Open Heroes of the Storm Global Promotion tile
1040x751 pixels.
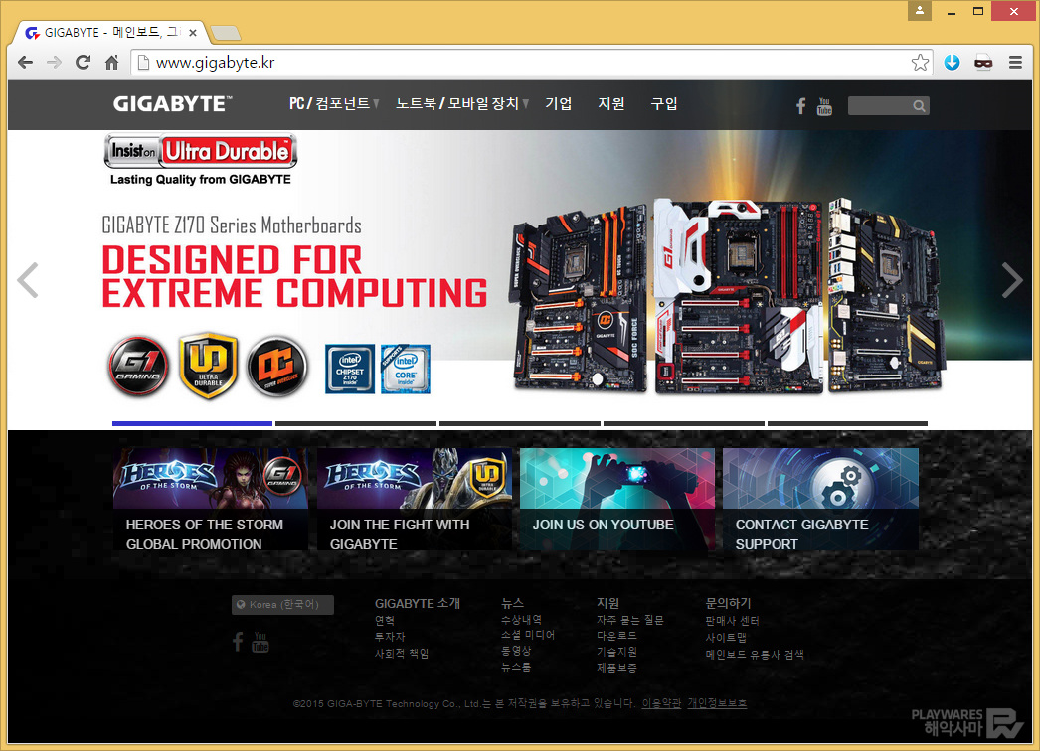point(210,499)
